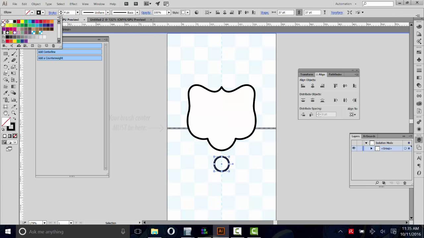The height and width of the screenshot is (238, 424).
Task: Select the Slice tool
Action: 14,106
